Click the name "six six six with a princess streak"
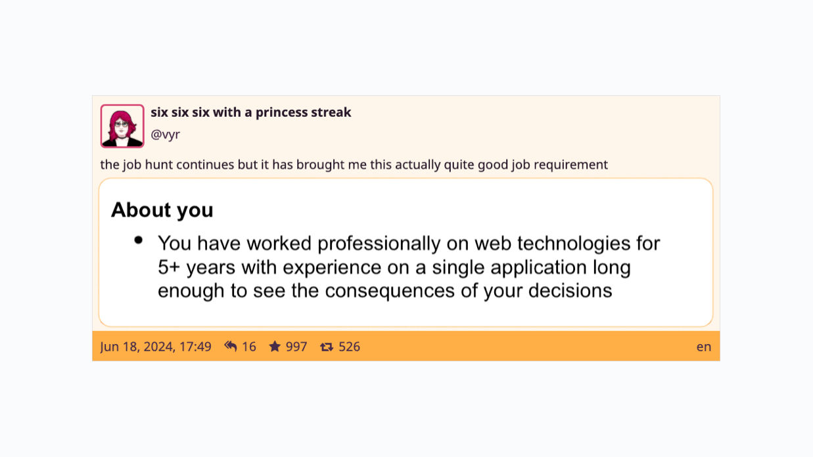Viewport: 813px width, 457px height. (251, 112)
